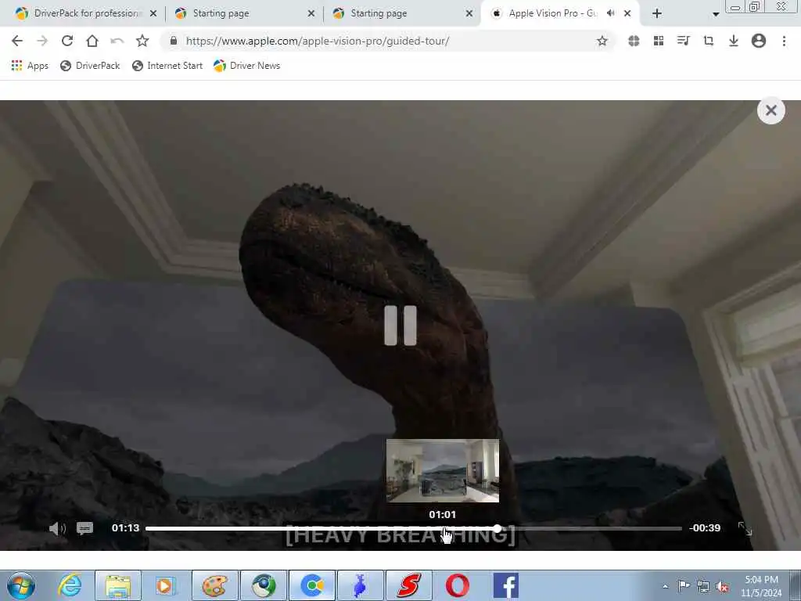Click the muted volume tray icon

pos(722,587)
